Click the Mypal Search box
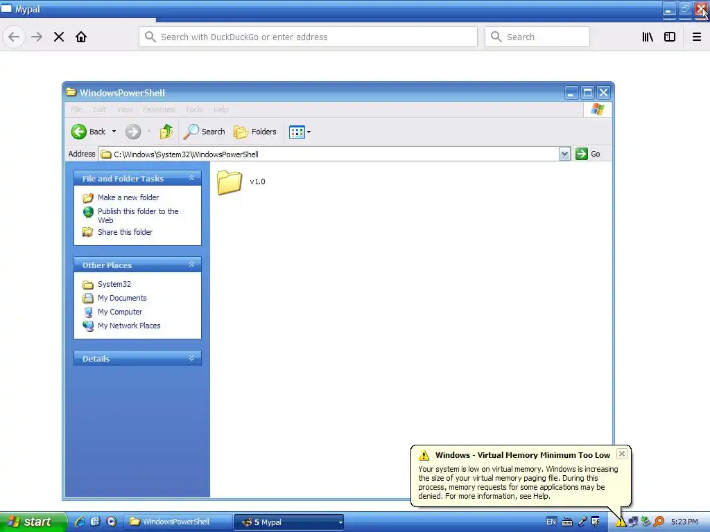 [537, 37]
